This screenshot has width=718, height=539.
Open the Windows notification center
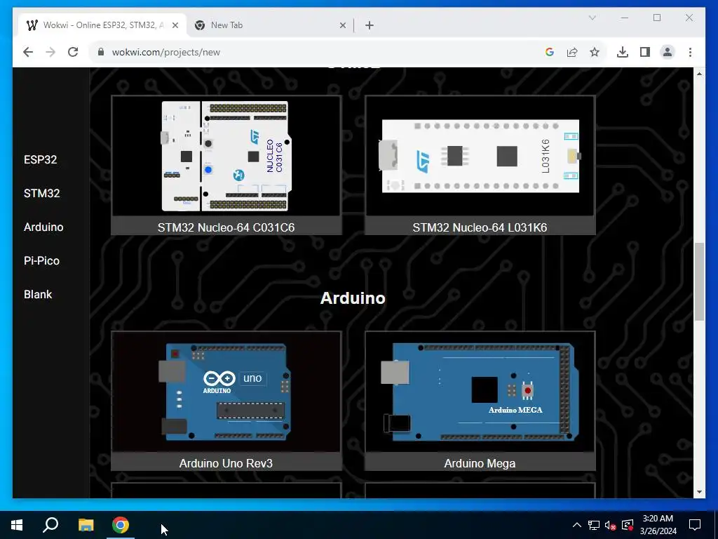[695, 525]
